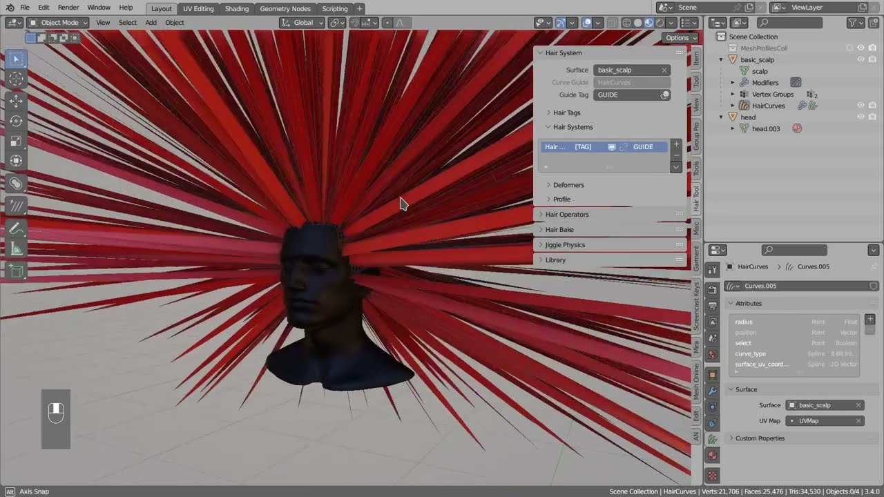Open the Object properties tab icon
This screenshot has height=497, width=884.
[712, 375]
